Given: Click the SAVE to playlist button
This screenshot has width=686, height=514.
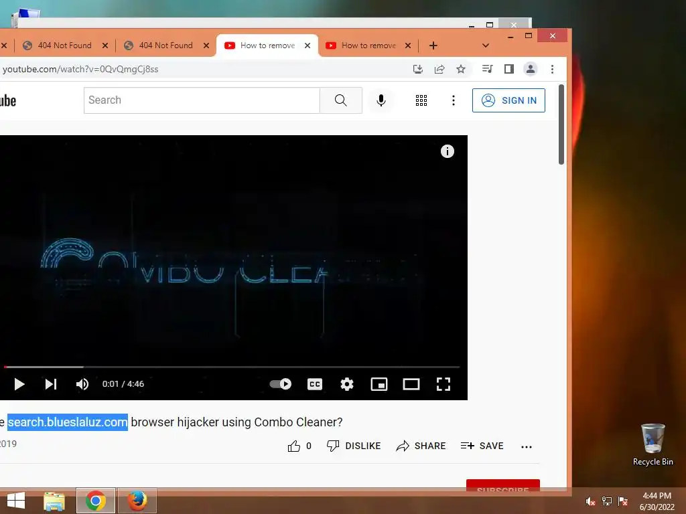Looking at the screenshot, I should click(482, 446).
